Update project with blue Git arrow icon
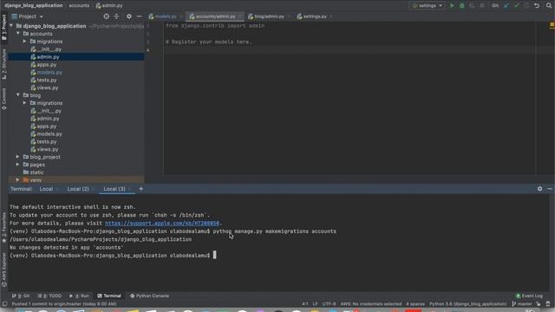 (x=506, y=6)
